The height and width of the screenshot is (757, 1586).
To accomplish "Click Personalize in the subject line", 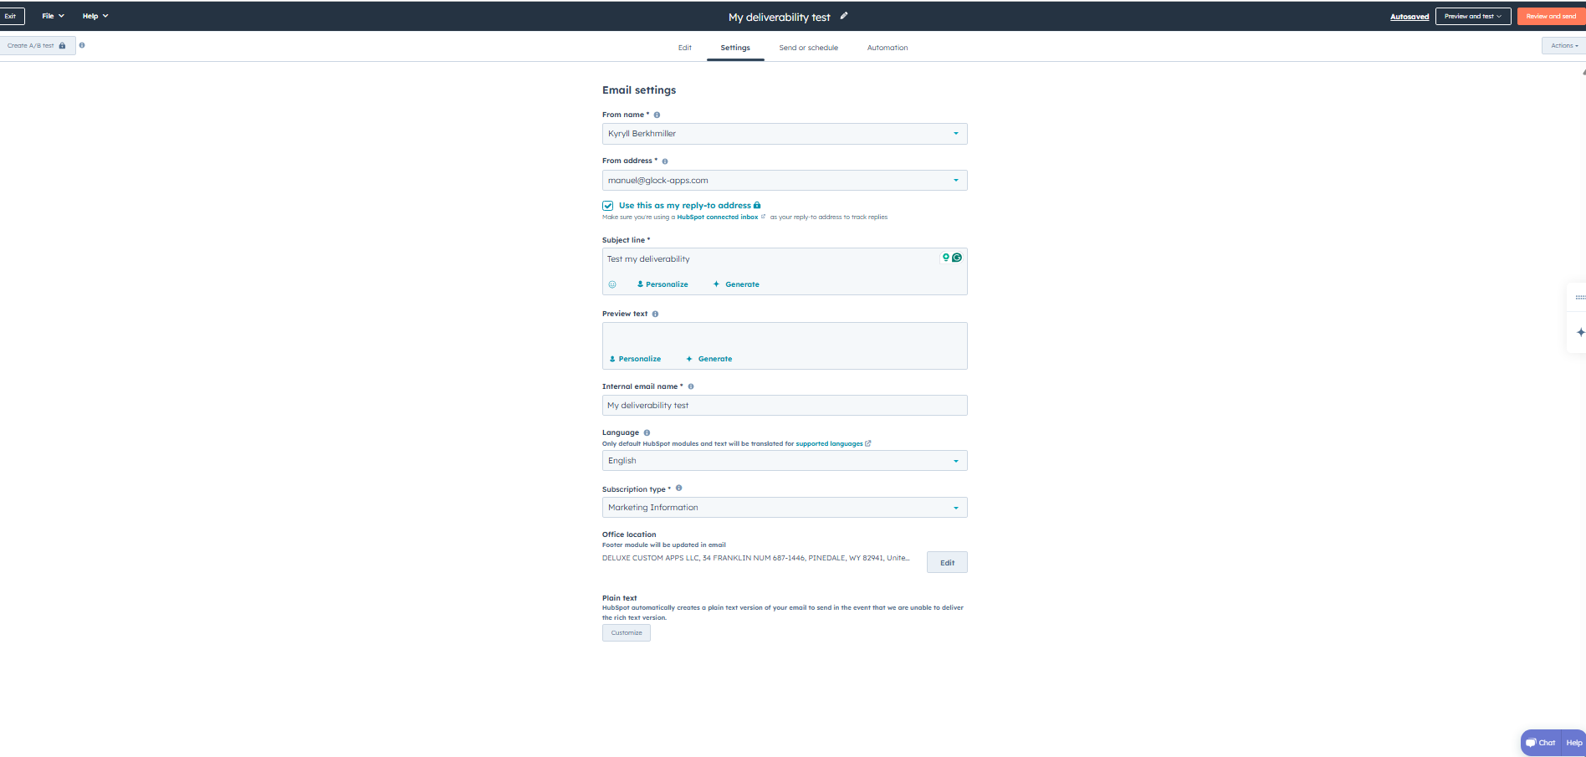I will [x=663, y=284].
